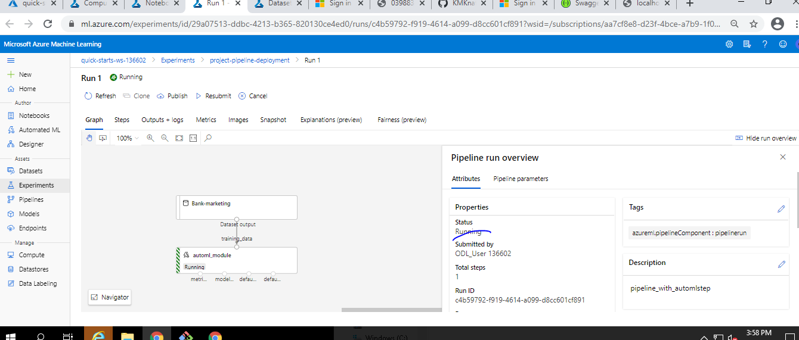Open the Outputs + logs tab
799x340 pixels.
pos(162,120)
